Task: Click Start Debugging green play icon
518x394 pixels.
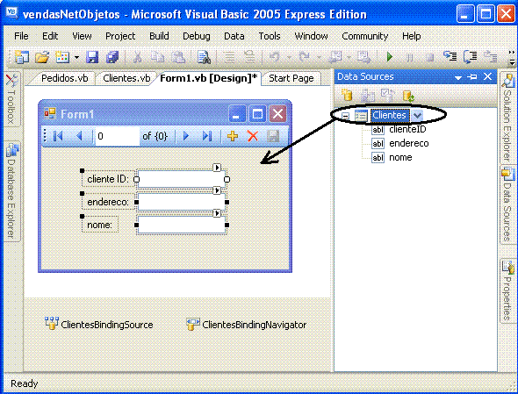Action: pyautogui.click(x=390, y=57)
